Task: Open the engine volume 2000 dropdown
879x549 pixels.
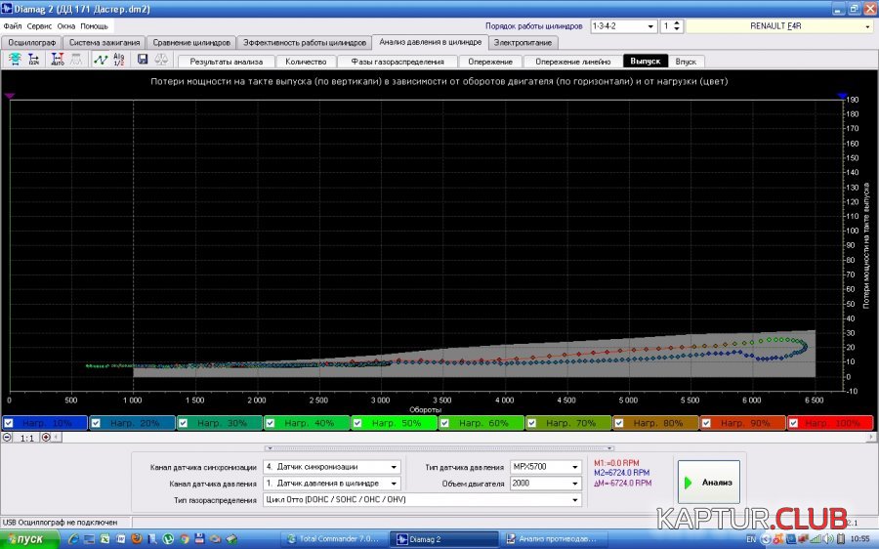Action: [x=575, y=484]
